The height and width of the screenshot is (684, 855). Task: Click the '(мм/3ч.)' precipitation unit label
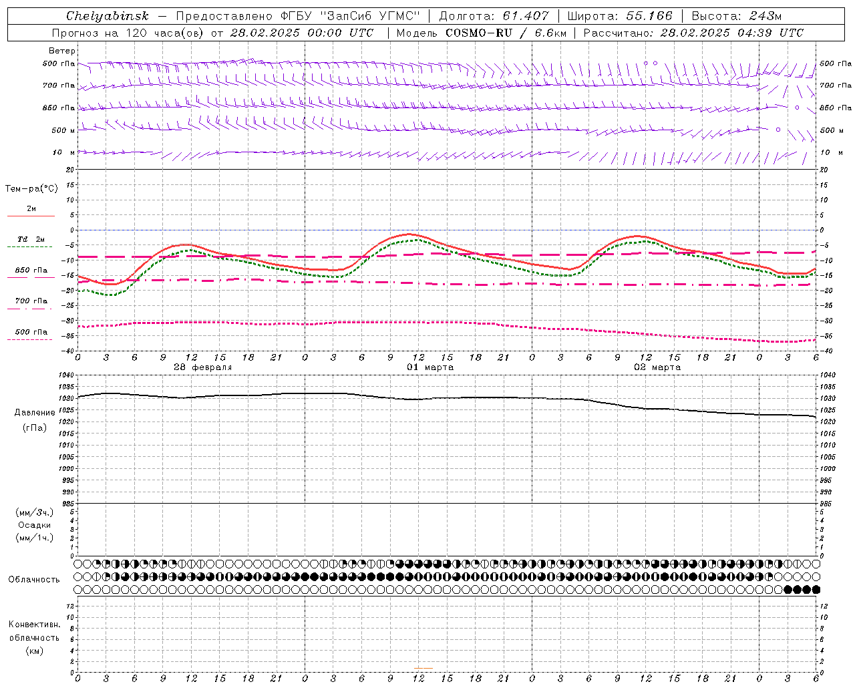[35, 512]
